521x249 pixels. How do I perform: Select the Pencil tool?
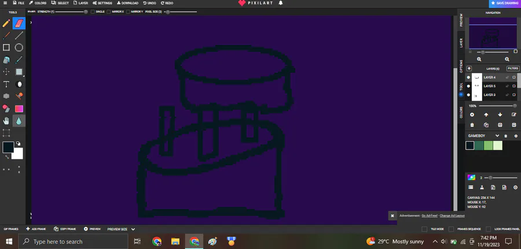click(x=6, y=24)
